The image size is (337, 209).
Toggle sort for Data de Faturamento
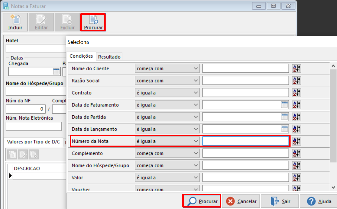point(296,105)
